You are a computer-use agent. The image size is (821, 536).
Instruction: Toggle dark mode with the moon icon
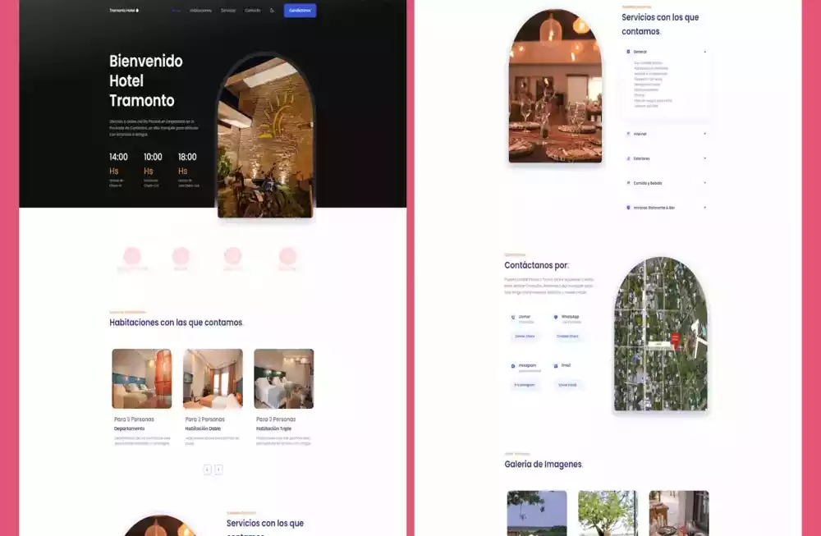[272, 11]
